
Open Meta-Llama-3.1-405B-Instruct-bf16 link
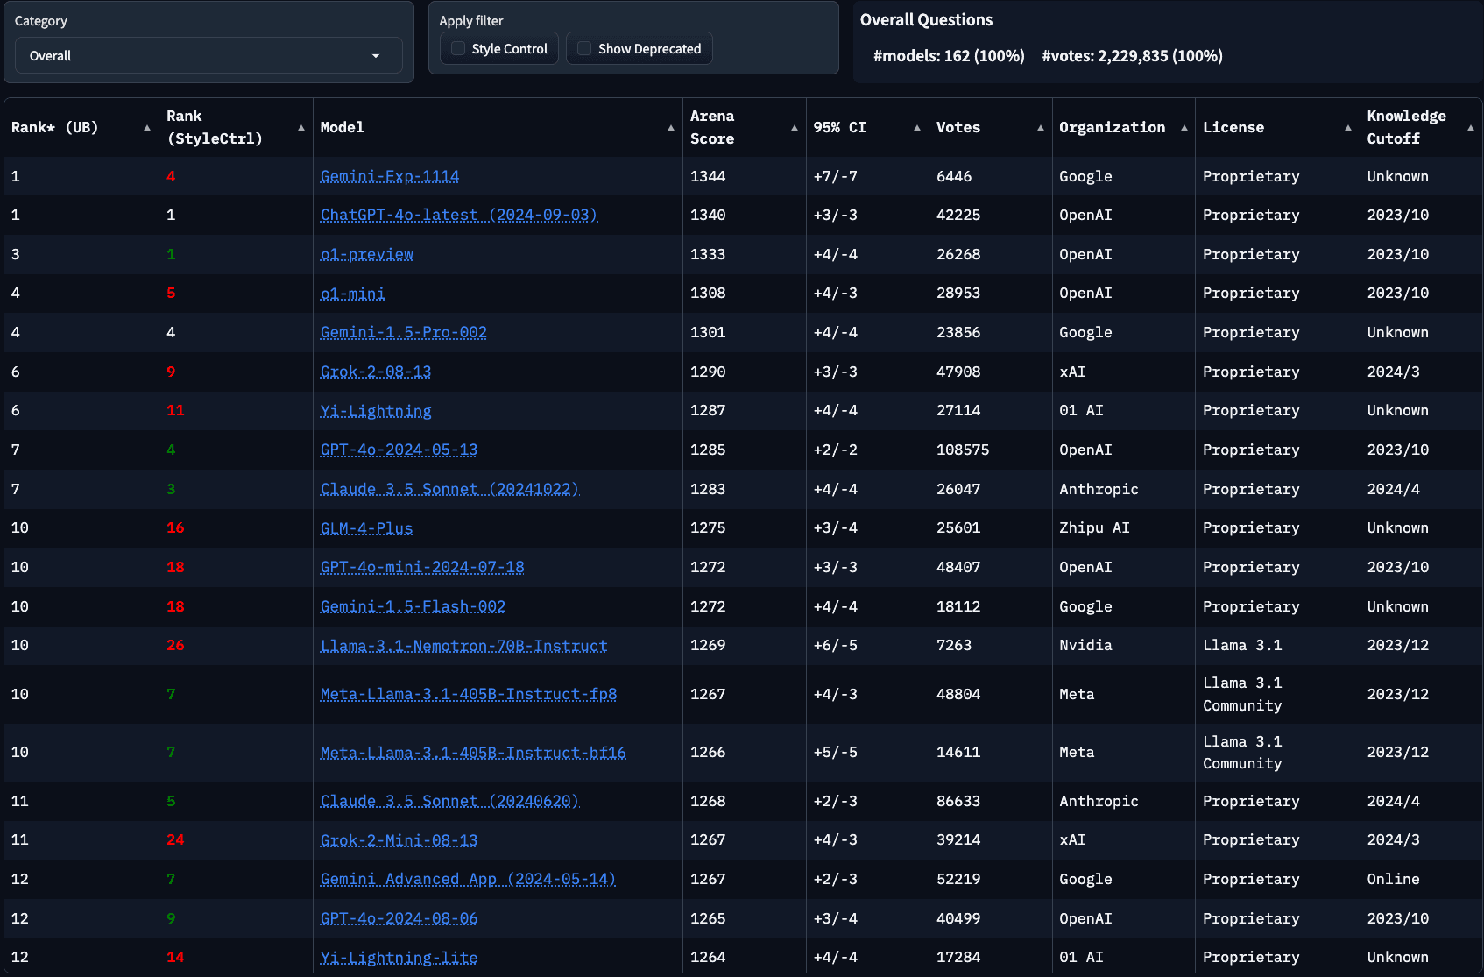click(474, 752)
